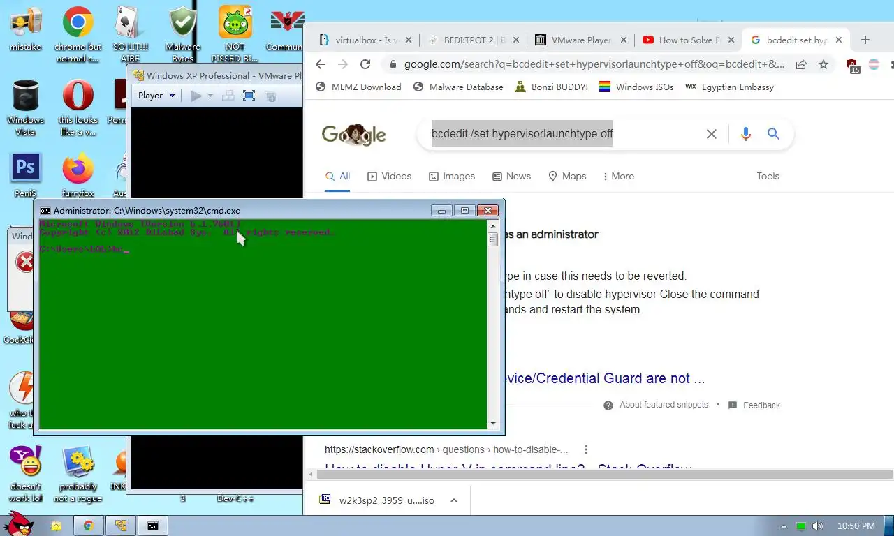Open a new Chrome tab
This screenshot has width=894, height=536.
click(x=865, y=40)
